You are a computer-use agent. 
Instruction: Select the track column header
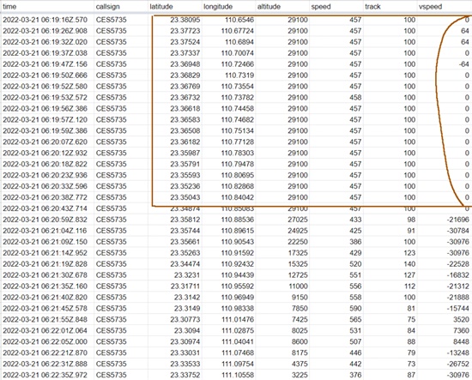(x=390, y=7)
